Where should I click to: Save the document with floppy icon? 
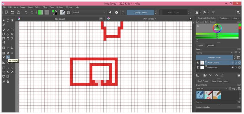click(x=18, y=12)
